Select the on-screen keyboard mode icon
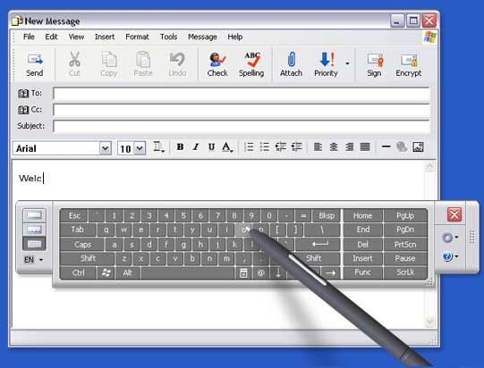This screenshot has height=368, width=484. point(34,244)
